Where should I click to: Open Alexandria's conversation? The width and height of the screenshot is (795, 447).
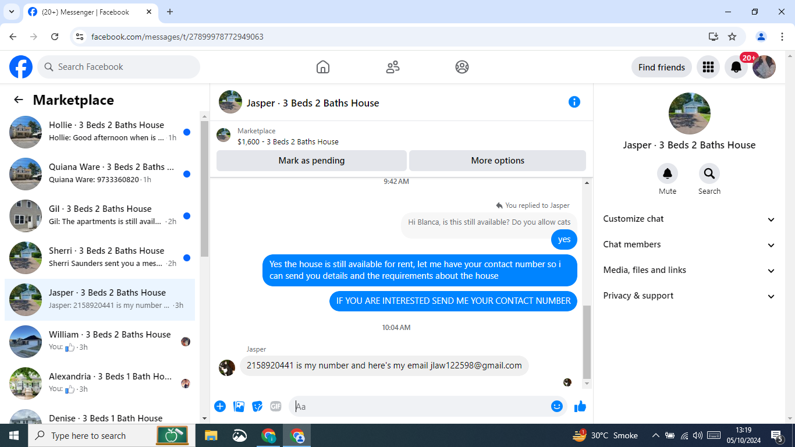[x=100, y=384]
